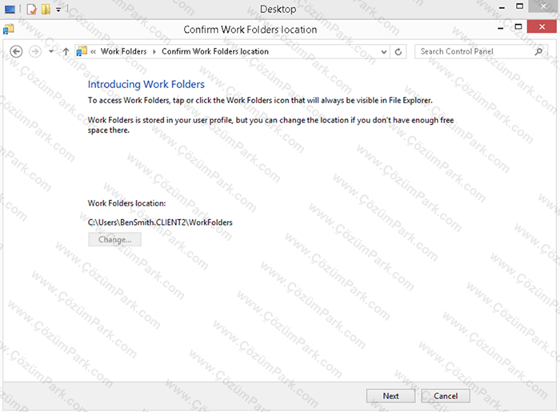Close the Desktop window

pyautogui.click(x=543, y=6)
